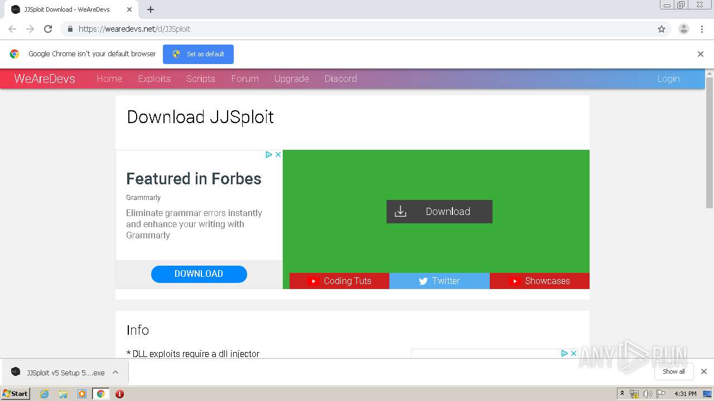714x401 pixels.
Task: Click Chrome icon in taskbar
Action: (100, 394)
